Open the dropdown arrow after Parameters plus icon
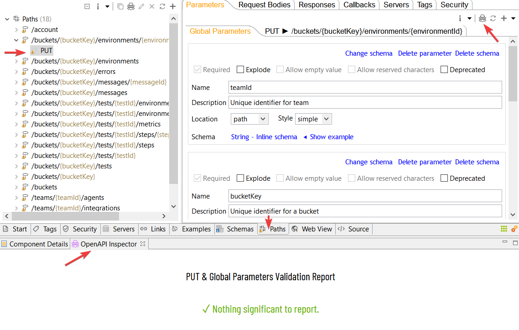This screenshot has height=330, width=519. point(514,19)
